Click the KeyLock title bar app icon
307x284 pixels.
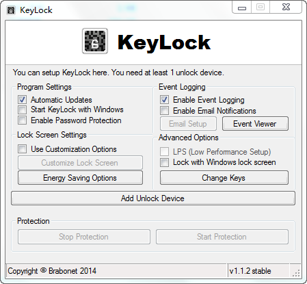11,10
